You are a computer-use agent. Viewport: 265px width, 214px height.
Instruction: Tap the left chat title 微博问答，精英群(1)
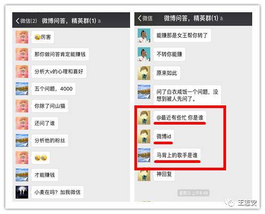coord(69,21)
